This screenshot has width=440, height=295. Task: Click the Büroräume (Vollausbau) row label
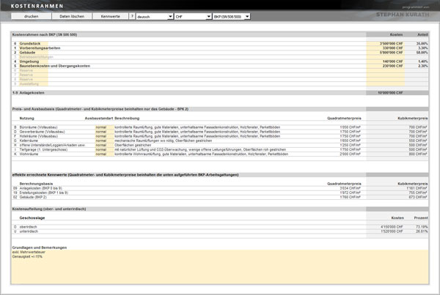pyautogui.click(x=38, y=127)
